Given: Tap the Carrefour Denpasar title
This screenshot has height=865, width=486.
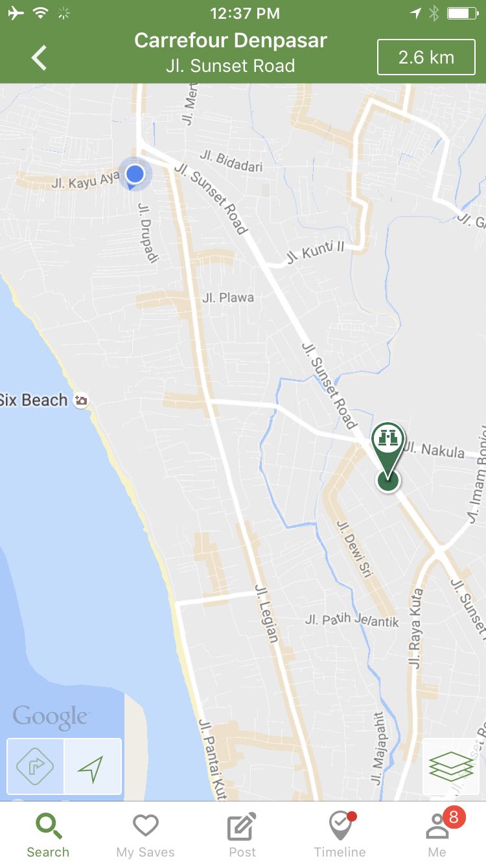Looking at the screenshot, I should click(x=231, y=40).
